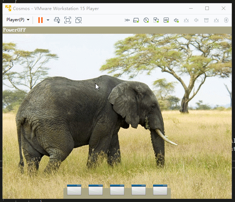The width and height of the screenshot is (235, 202).
Task: Click the PowerOFF label in guest
Action: [14, 30]
